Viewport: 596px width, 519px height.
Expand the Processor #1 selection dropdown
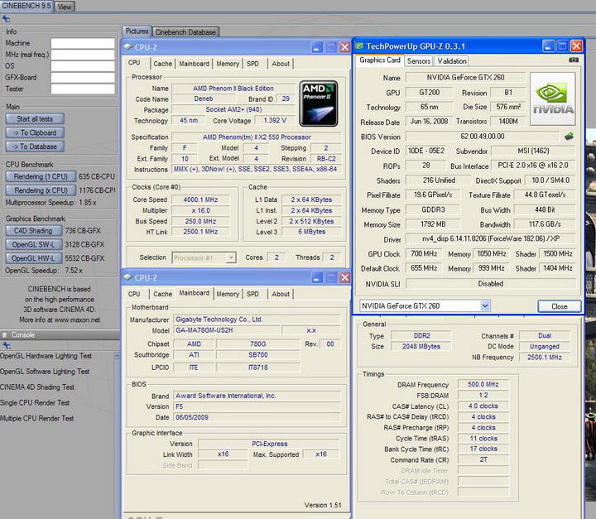click(x=230, y=257)
